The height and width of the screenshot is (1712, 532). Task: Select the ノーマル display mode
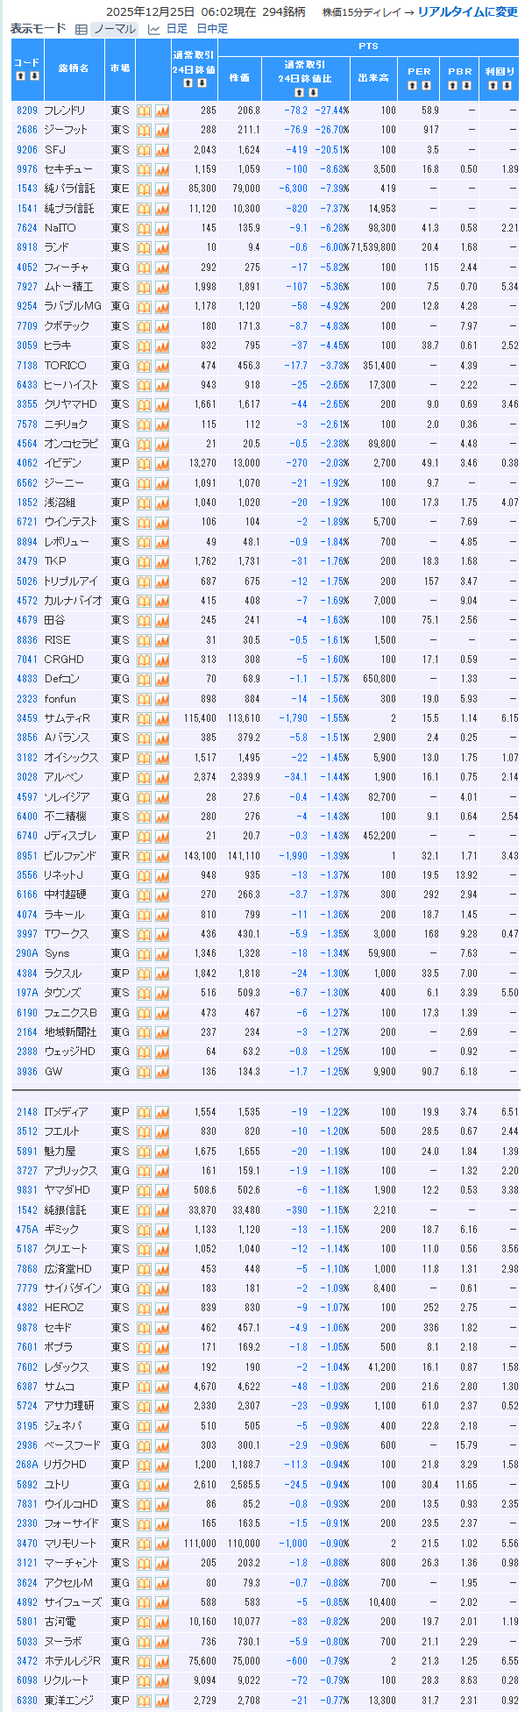tap(114, 29)
